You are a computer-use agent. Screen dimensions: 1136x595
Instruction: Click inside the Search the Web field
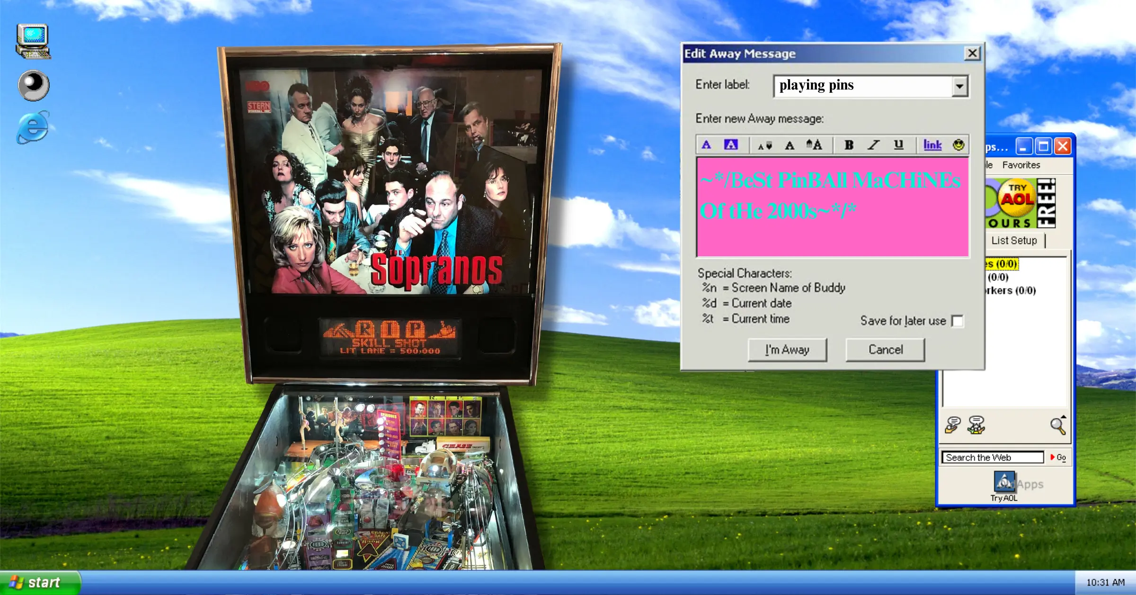pos(992,457)
